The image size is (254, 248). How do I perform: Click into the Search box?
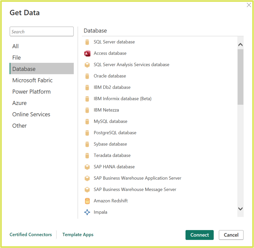[42, 32]
